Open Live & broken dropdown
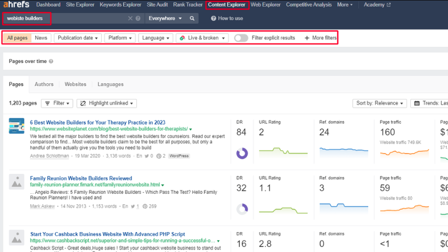The height and width of the screenshot is (252, 448). [x=202, y=38]
